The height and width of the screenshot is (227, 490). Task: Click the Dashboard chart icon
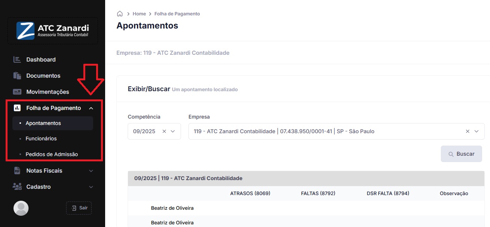[x=17, y=60]
